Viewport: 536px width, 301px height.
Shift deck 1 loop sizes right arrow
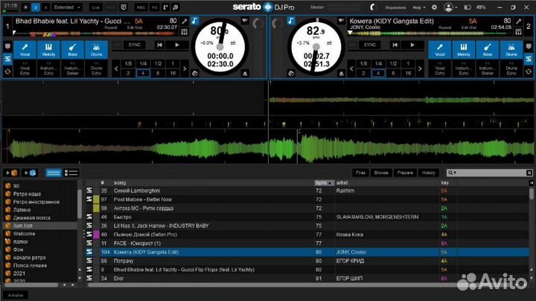click(185, 68)
